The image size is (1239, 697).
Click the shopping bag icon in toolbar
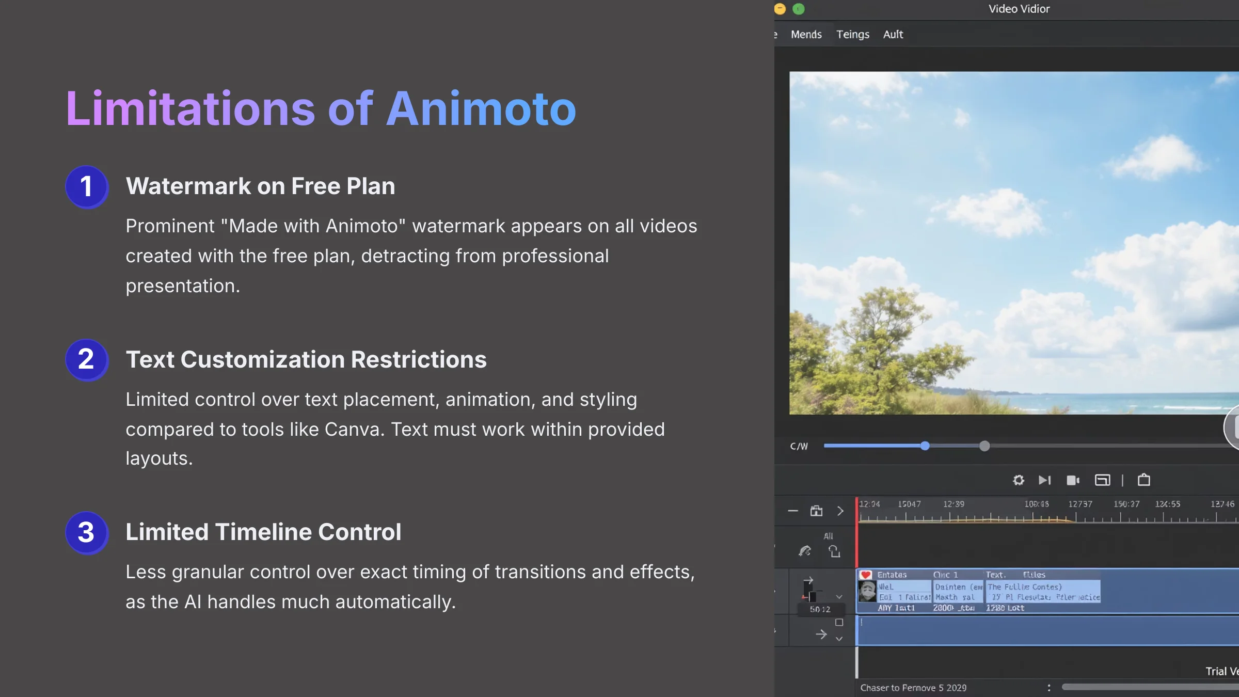(1144, 480)
